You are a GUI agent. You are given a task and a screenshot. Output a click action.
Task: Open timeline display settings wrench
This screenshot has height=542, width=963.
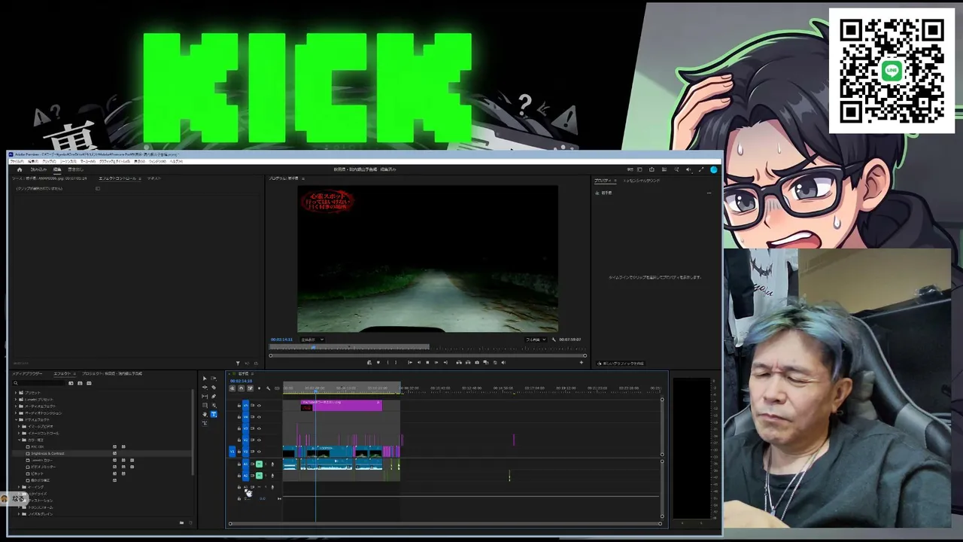coord(268,388)
